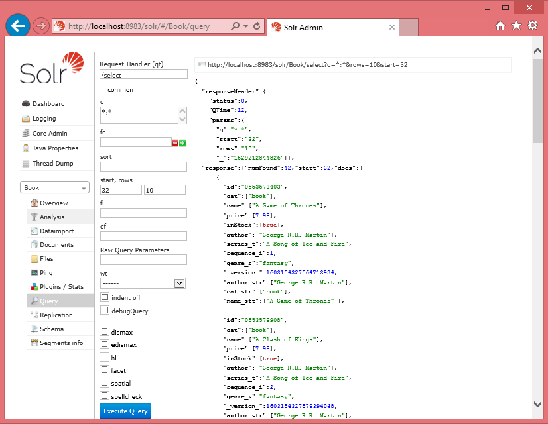Click the vertical page scrollbar thumb
Viewport: 548px width, 424px height.
coord(537,99)
